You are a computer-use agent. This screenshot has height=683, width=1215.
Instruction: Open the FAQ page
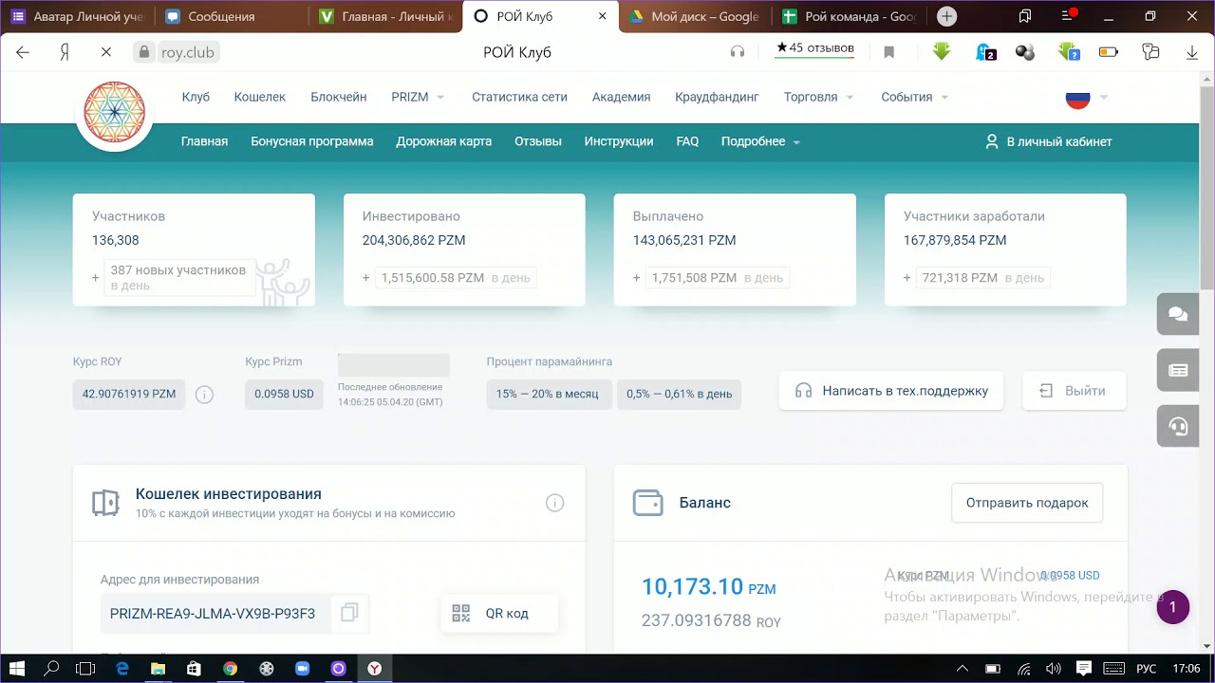point(687,141)
